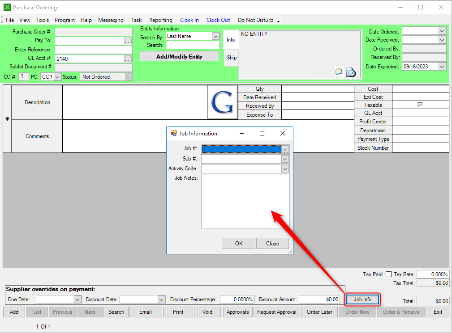Click the Discount Percentage field
452x333 pixels.
pyautogui.click(x=237, y=299)
